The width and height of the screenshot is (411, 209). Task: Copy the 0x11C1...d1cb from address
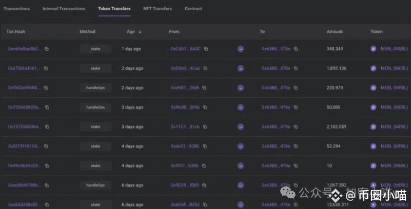(x=205, y=127)
